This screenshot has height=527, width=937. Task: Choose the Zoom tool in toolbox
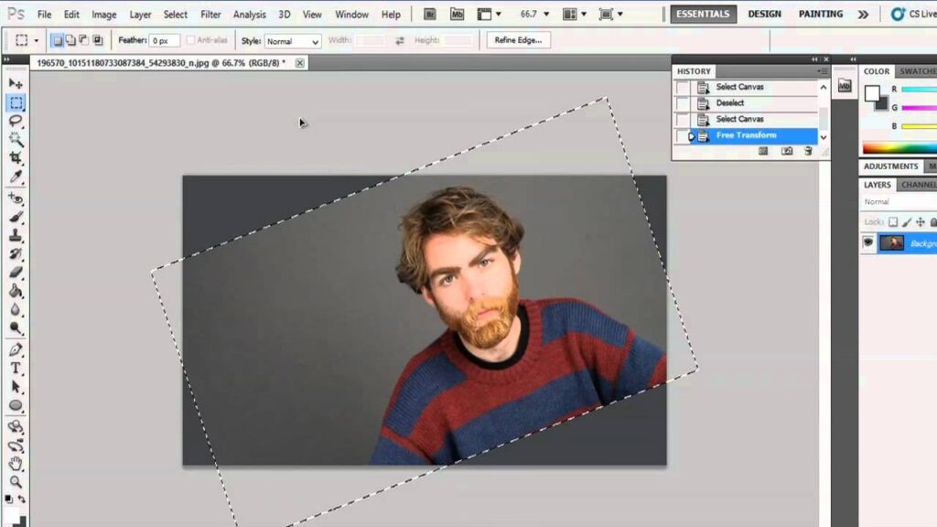[x=16, y=481]
